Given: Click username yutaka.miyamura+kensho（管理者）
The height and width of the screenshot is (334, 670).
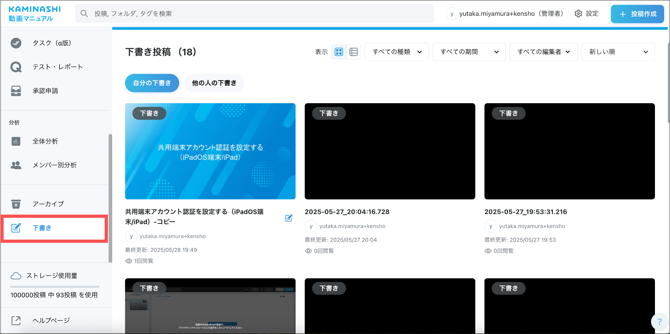Looking at the screenshot, I should tap(512, 13).
